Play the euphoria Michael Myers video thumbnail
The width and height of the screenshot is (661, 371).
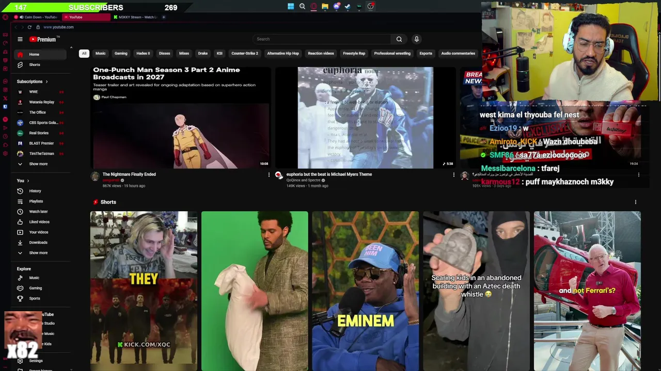(x=366, y=117)
